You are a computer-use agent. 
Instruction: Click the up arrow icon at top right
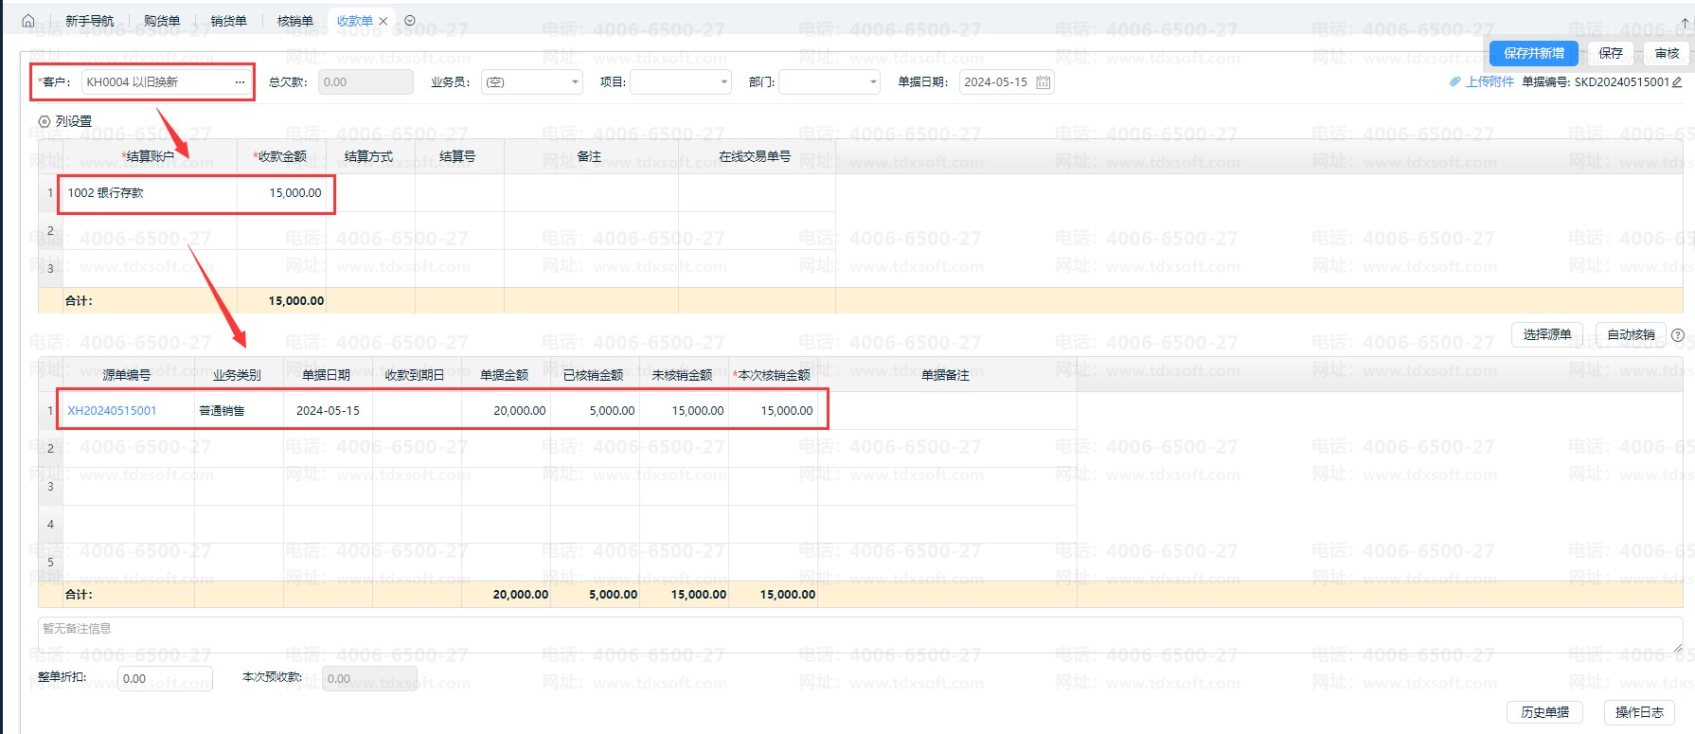click(x=1685, y=23)
